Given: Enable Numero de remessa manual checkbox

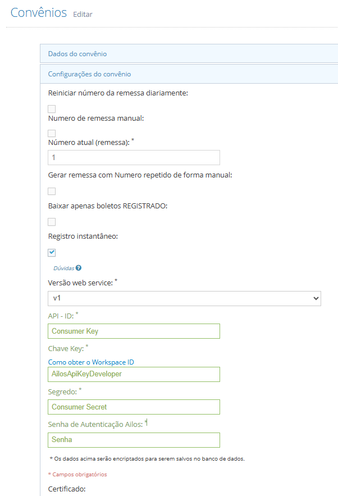Looking at the screenshot, I should coord(52,134).
